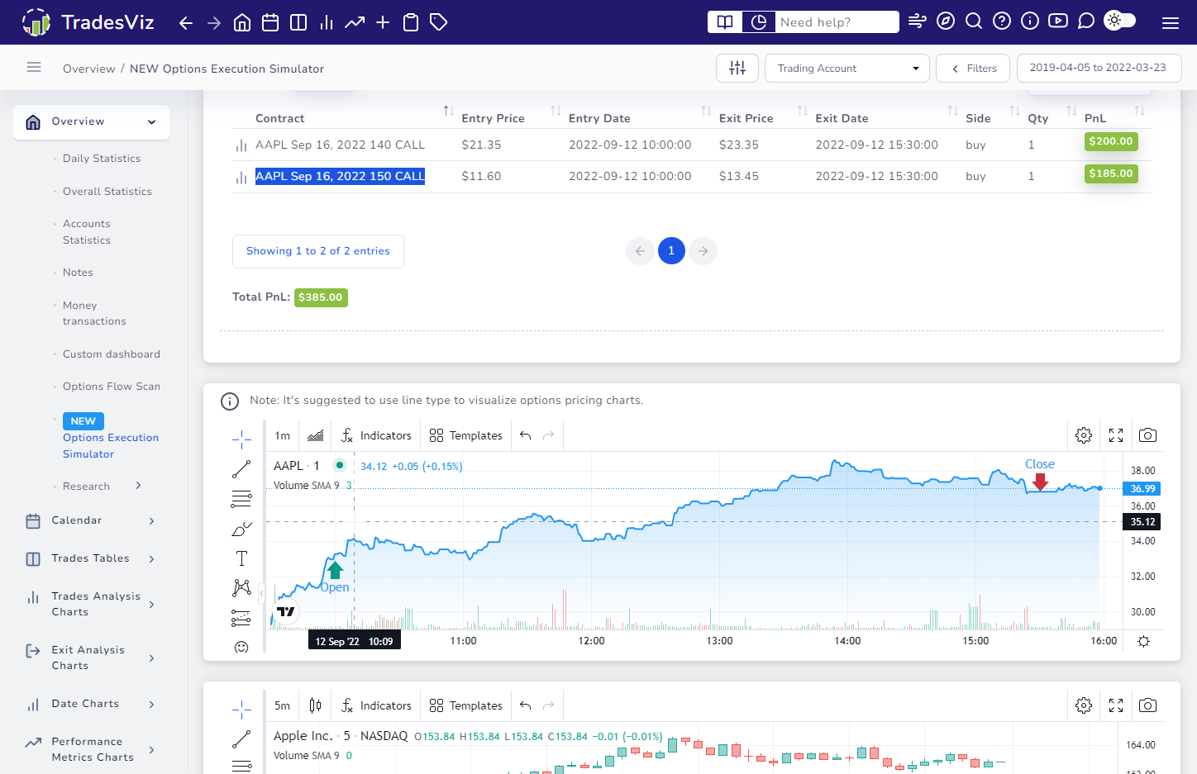Screen dimensions: 1197x774
Task: Open the Trading Account dropdown
Action: pyautogui.click(x=847, y=68)
